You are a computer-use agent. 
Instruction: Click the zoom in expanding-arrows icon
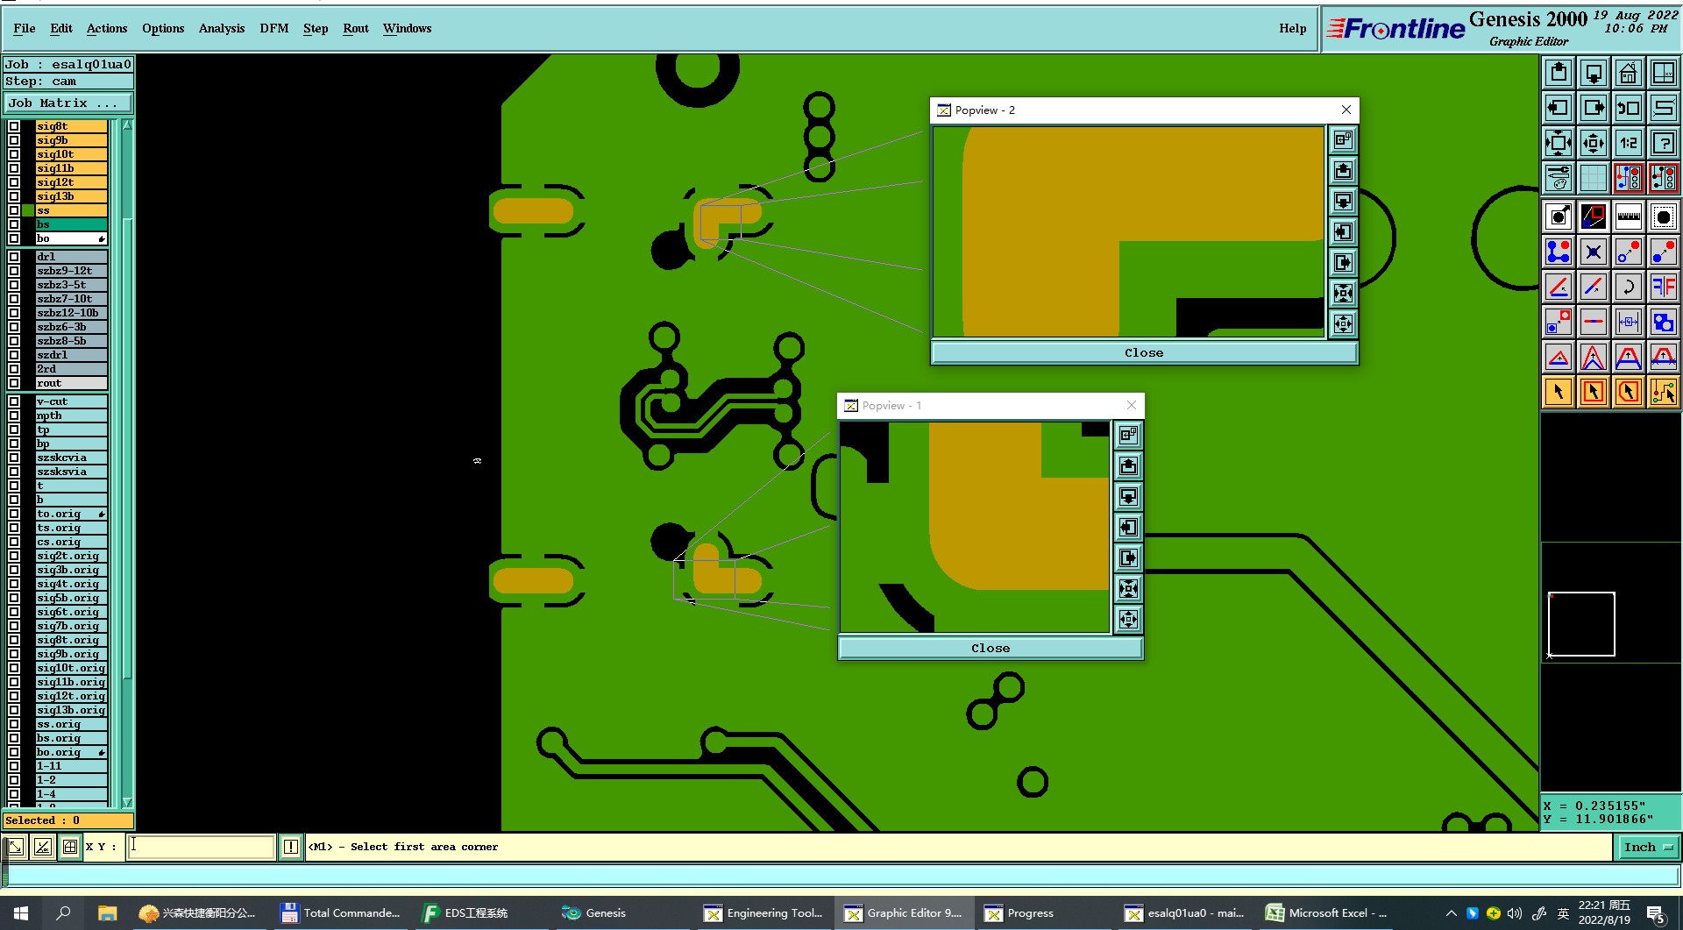1559,143
